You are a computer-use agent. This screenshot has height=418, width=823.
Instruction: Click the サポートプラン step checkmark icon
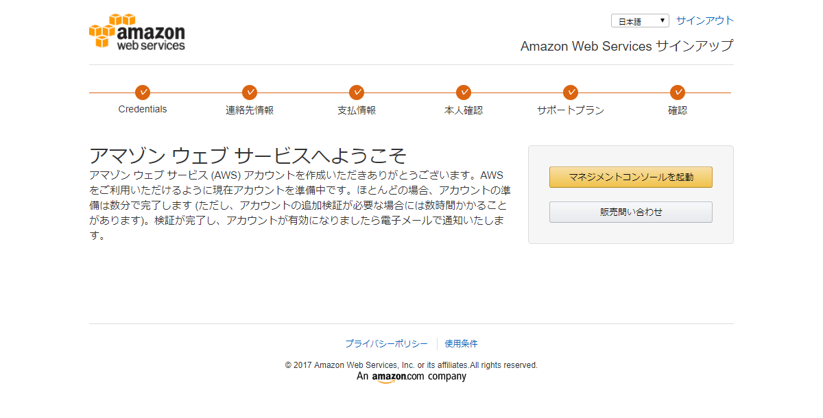pyautogui.click(x=571, y=93)
